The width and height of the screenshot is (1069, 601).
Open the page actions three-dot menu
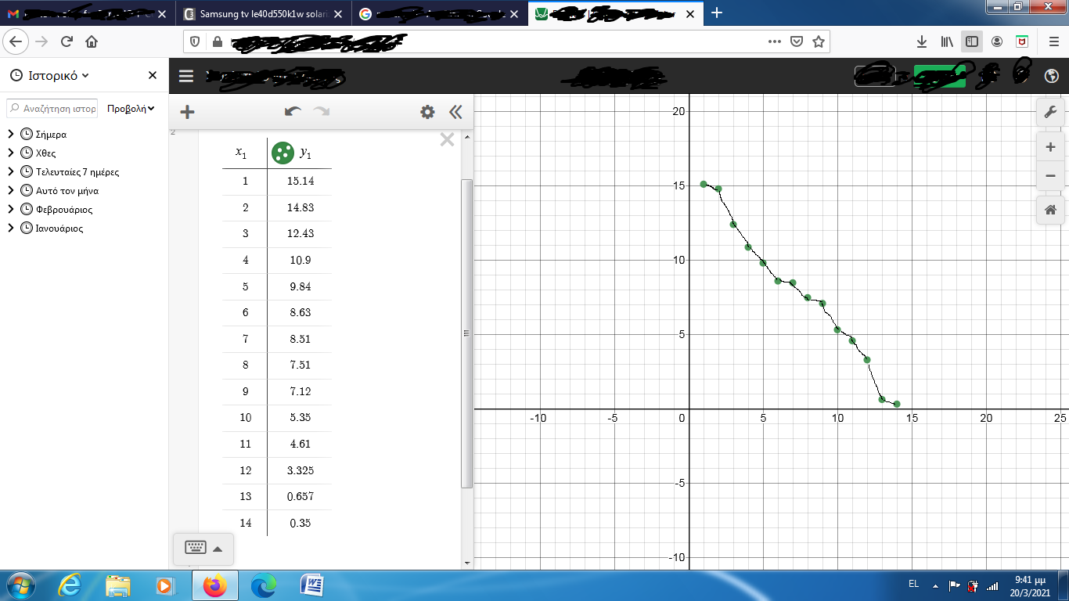[x=774, y=41]
